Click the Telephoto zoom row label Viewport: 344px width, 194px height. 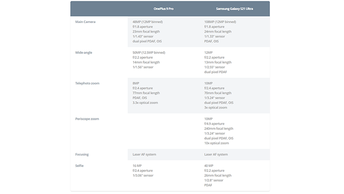point(87,83)
